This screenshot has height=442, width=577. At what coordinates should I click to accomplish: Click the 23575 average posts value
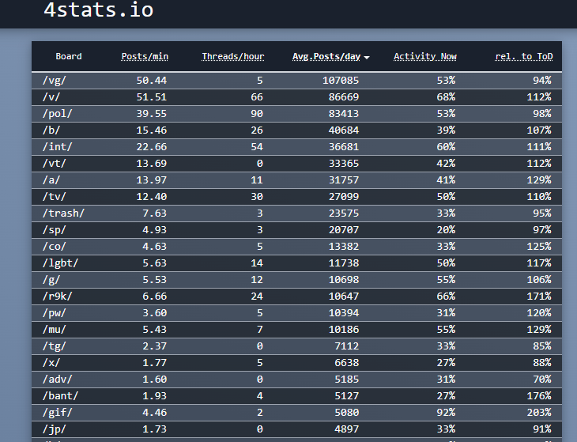[343, 213]
